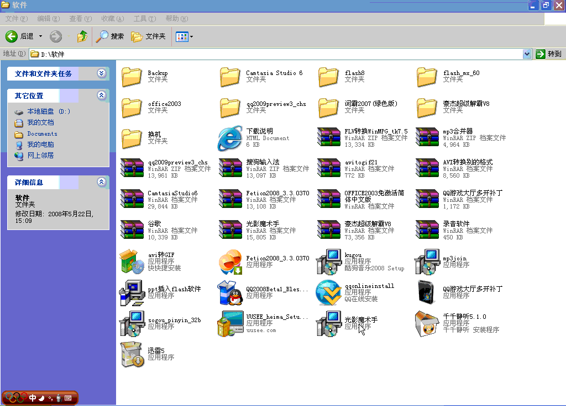Select the sogou_pinyin_32b application icon
The height and width of the screenshot is (406, 566).
pyautogui.click(x=132, y=323)
